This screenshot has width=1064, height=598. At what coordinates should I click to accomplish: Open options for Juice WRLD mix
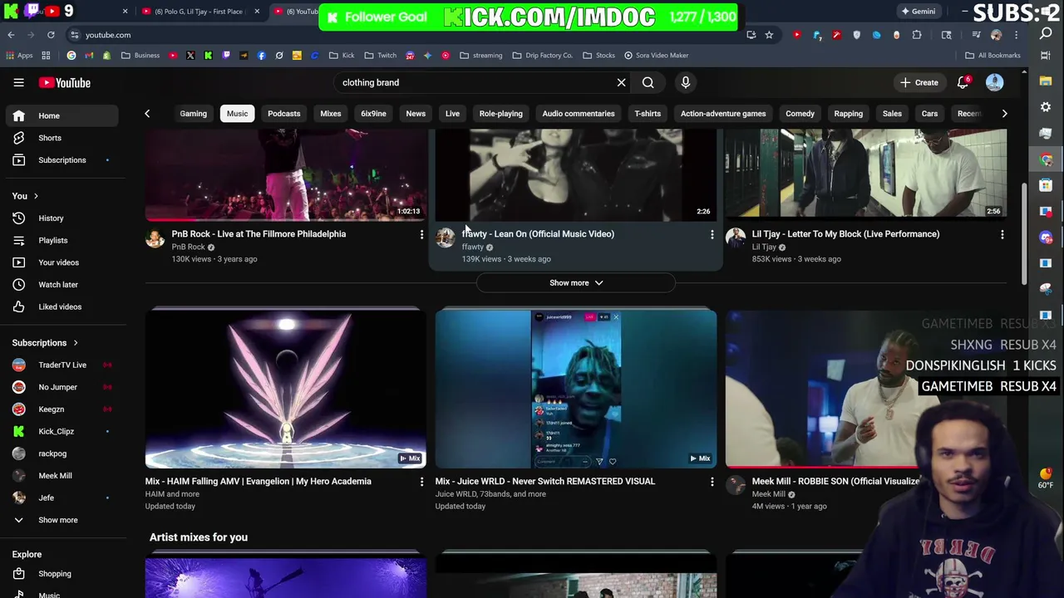point(712,482)
